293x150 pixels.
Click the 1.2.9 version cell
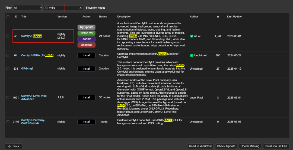click(60, 97)
